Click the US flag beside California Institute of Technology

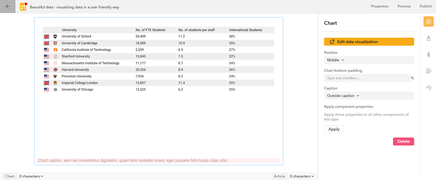(x=47, y=50)
